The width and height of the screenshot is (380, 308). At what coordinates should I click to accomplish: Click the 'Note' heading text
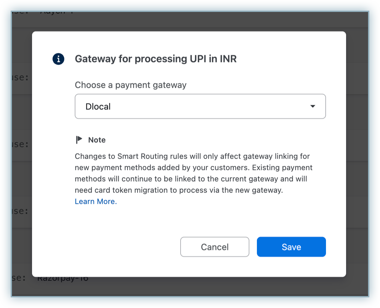97,140
